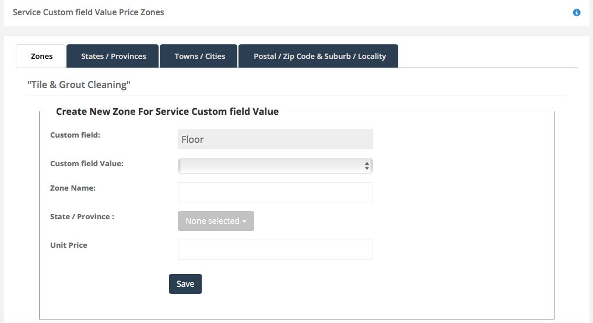Image resolution: width=593 pixels, height=323 pixels.
Task: Click the State / Province label
Action: 82,217
